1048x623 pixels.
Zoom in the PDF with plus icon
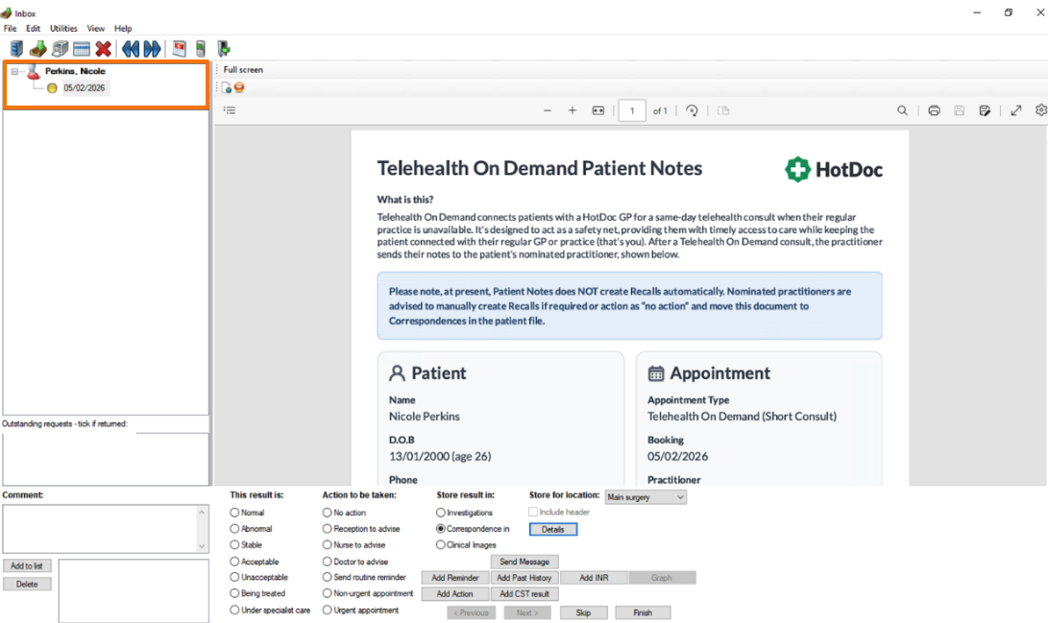(573, 110)
